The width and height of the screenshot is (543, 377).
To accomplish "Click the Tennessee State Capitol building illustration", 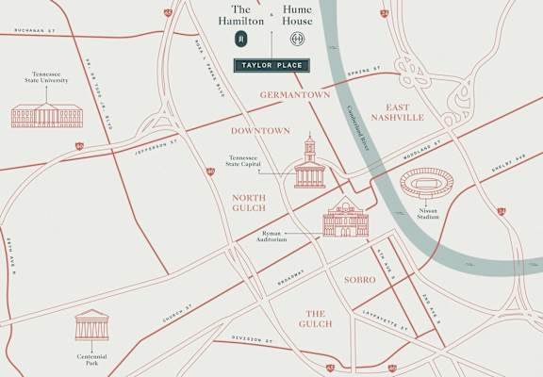I will [x=310, y=160].
